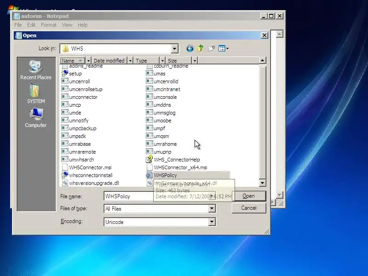Screen dimensions: 368x276
Task: Open Notepad View menu
Action: pyautogui.click(x=67, y=25)
